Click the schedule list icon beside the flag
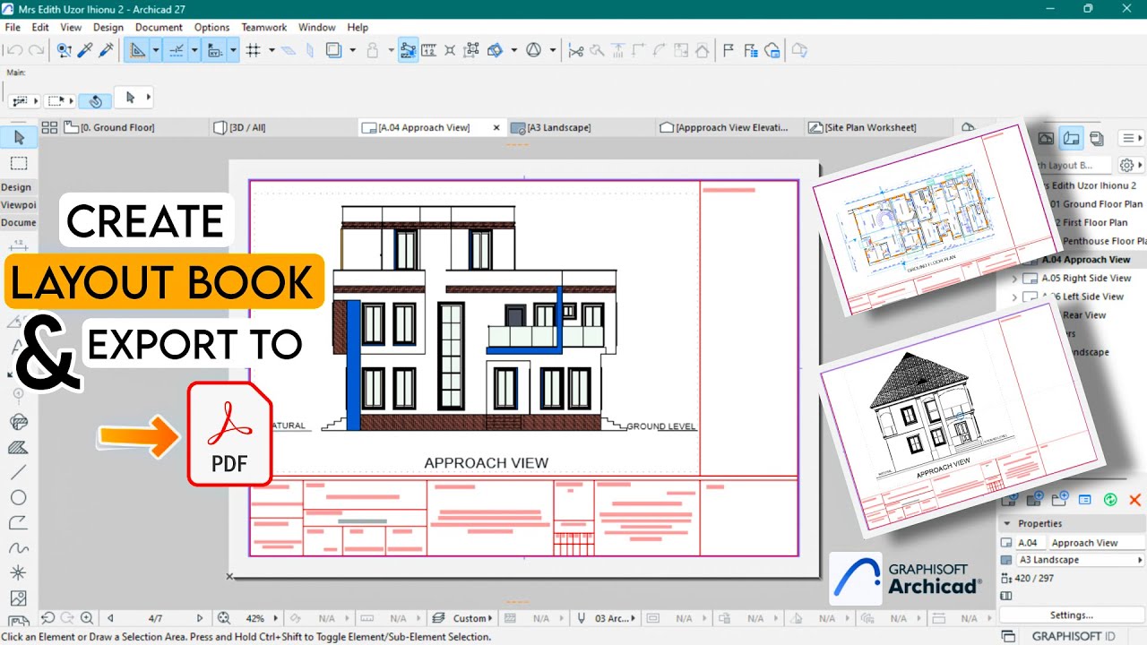Viewport: 1147px width, 645px height. 750,50
